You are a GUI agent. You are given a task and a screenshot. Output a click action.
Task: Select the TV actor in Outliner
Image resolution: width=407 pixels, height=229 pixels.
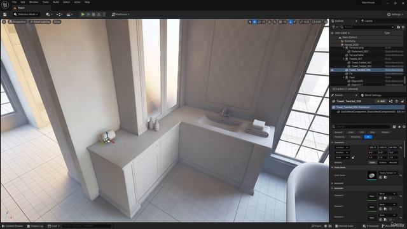coord(350,74)
